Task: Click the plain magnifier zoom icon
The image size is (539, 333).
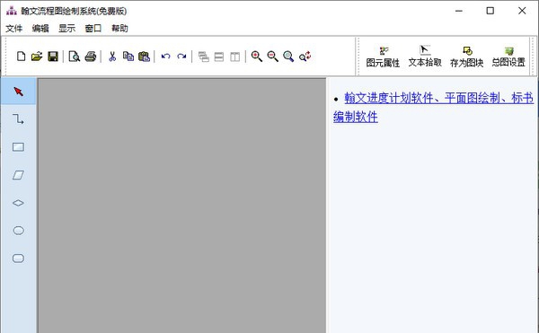Action: click(x=288, y=57)
